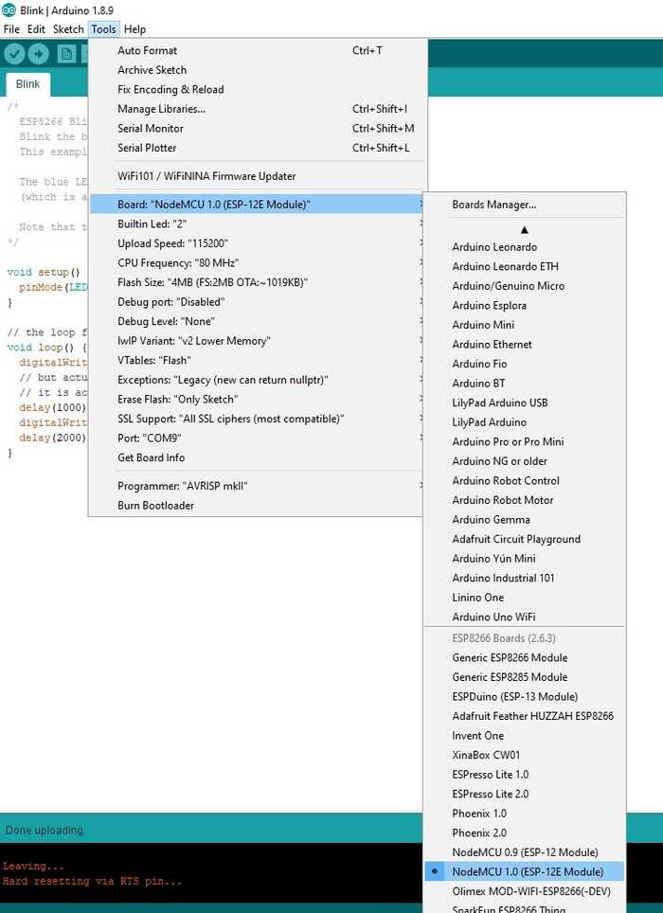Expand the Programmer "AVRISP mkII" submenu
The width and height of the screenshot is (663, 913).
point(258,486)
